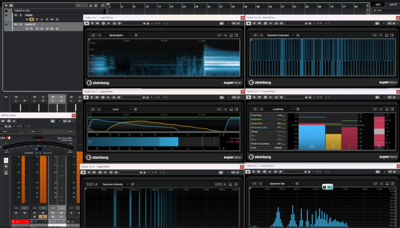The image size is (400, 228).
Task: Open routing dropdown in Ins. 5 Loudness window
Action: point(321,97)
